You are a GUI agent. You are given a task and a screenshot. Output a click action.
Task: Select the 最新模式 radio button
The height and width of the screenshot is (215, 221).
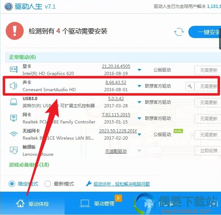pyautogui.click(x=48, y=184)
